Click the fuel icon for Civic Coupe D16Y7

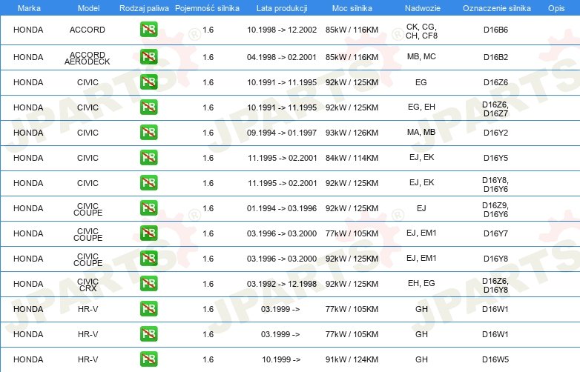[148, 233]
